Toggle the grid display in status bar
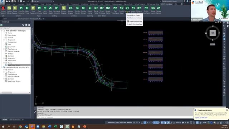The image size is (229, 129). click(x=134, y=123)
